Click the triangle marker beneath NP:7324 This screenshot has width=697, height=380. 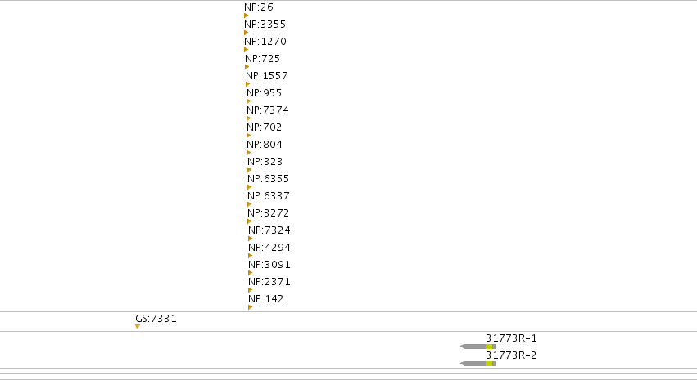[x=251, y=239]
